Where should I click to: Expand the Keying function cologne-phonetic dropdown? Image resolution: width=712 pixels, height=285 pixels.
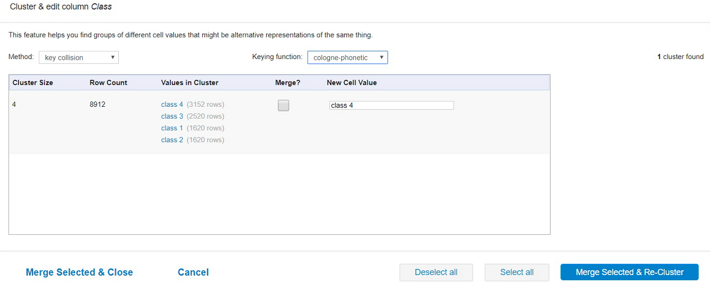click(x=347, y=57)
